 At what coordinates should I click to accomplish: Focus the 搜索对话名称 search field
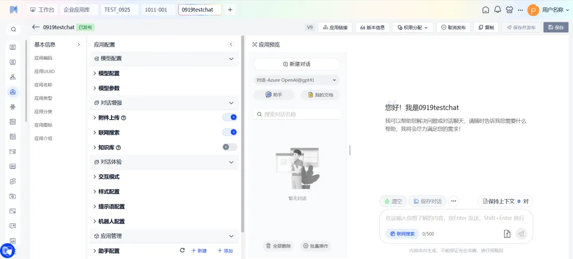(297, 114)
